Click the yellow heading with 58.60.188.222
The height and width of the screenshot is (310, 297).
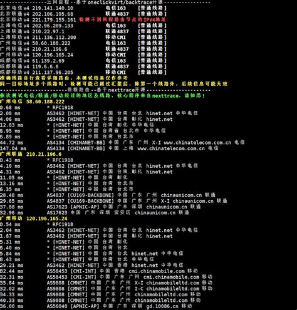tap(32, 101)
